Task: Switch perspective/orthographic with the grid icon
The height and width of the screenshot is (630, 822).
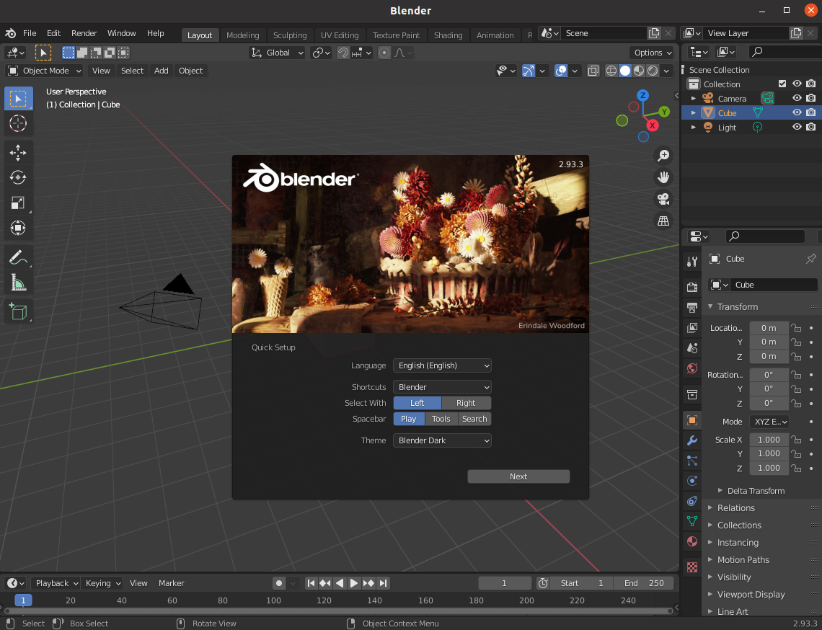Action: point(663,221)
